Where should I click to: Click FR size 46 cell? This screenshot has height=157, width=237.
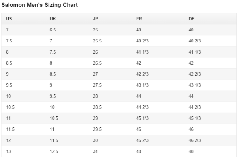139,129
